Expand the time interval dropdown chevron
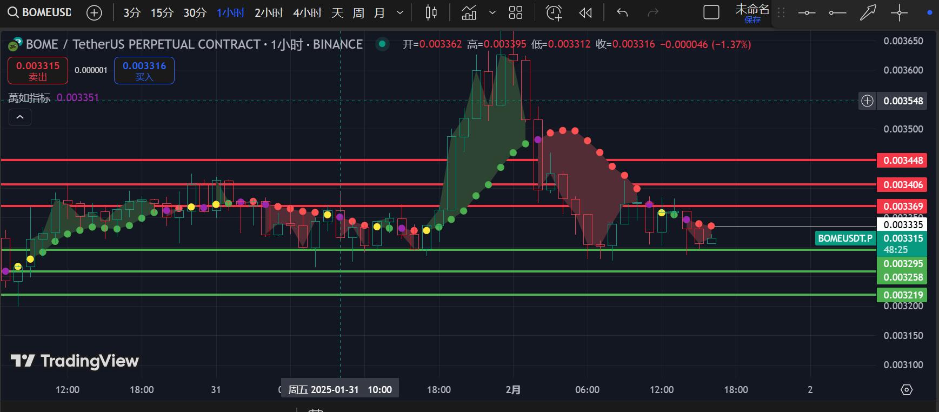The image size is (939, 412). pos(400,12)
